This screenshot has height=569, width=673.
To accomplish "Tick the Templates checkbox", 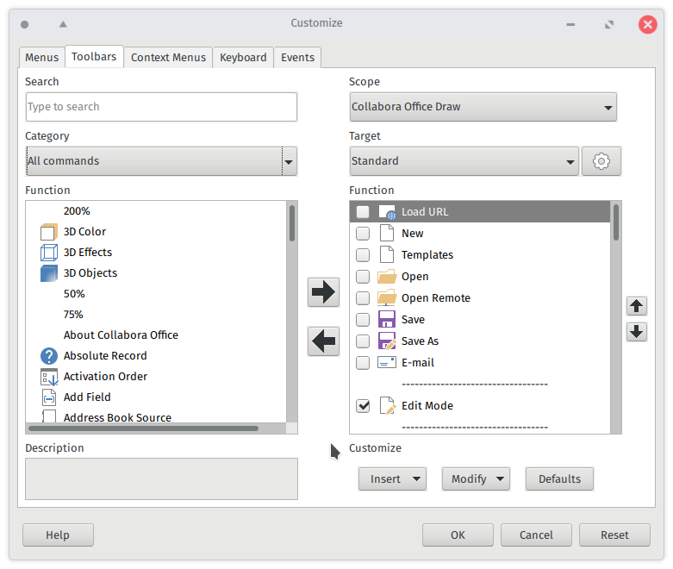I will click(363, 255).
